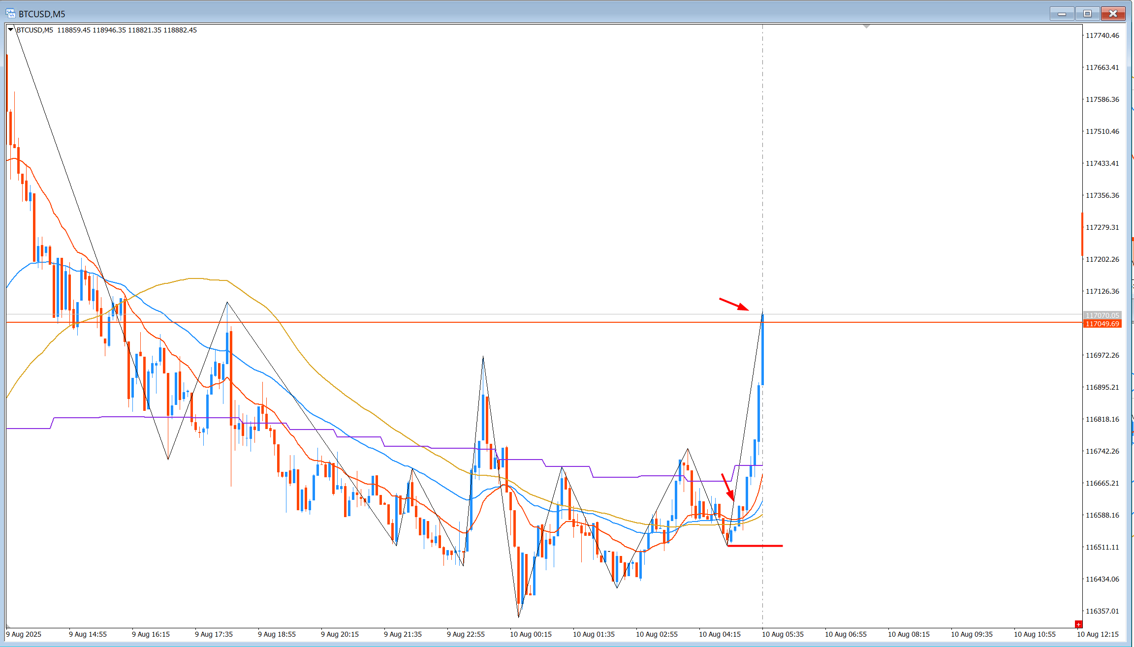The image size is (1134, 647).
Task: Click the 116895.21 price axis label
Action: 1102,387
